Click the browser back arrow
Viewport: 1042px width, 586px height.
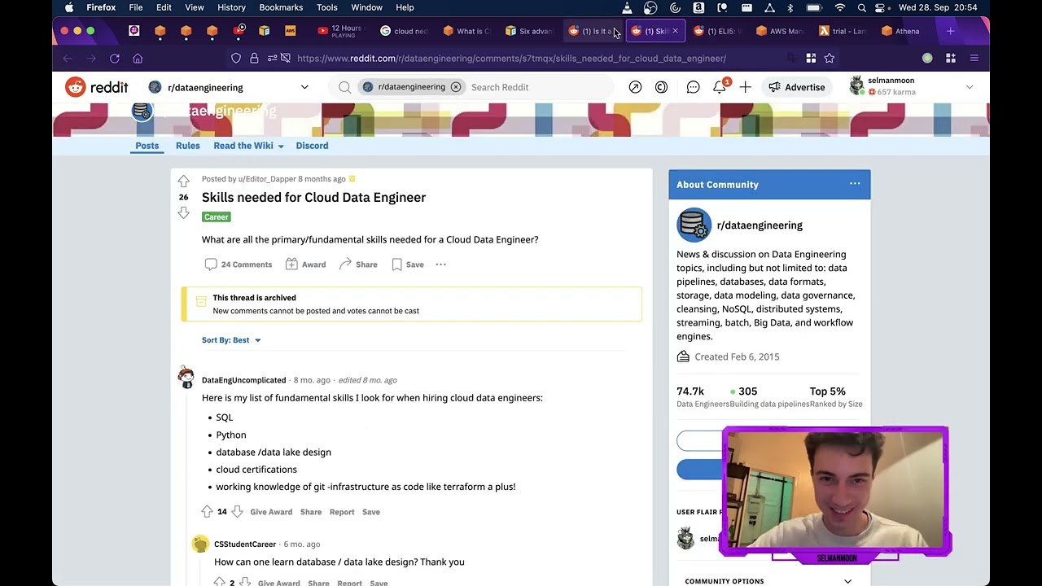[68, 59]
